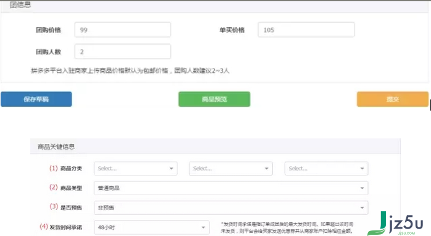
Task: Click the 商品关键信息 section header text
Action: [x=56, y=146]
